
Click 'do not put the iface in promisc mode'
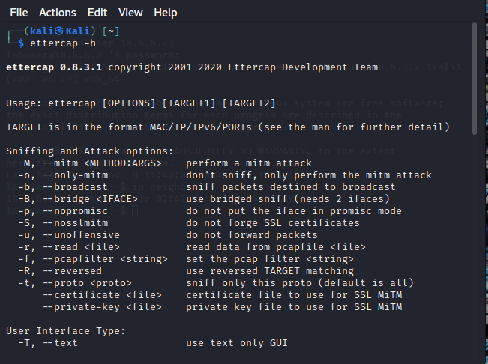pos(294,211)
